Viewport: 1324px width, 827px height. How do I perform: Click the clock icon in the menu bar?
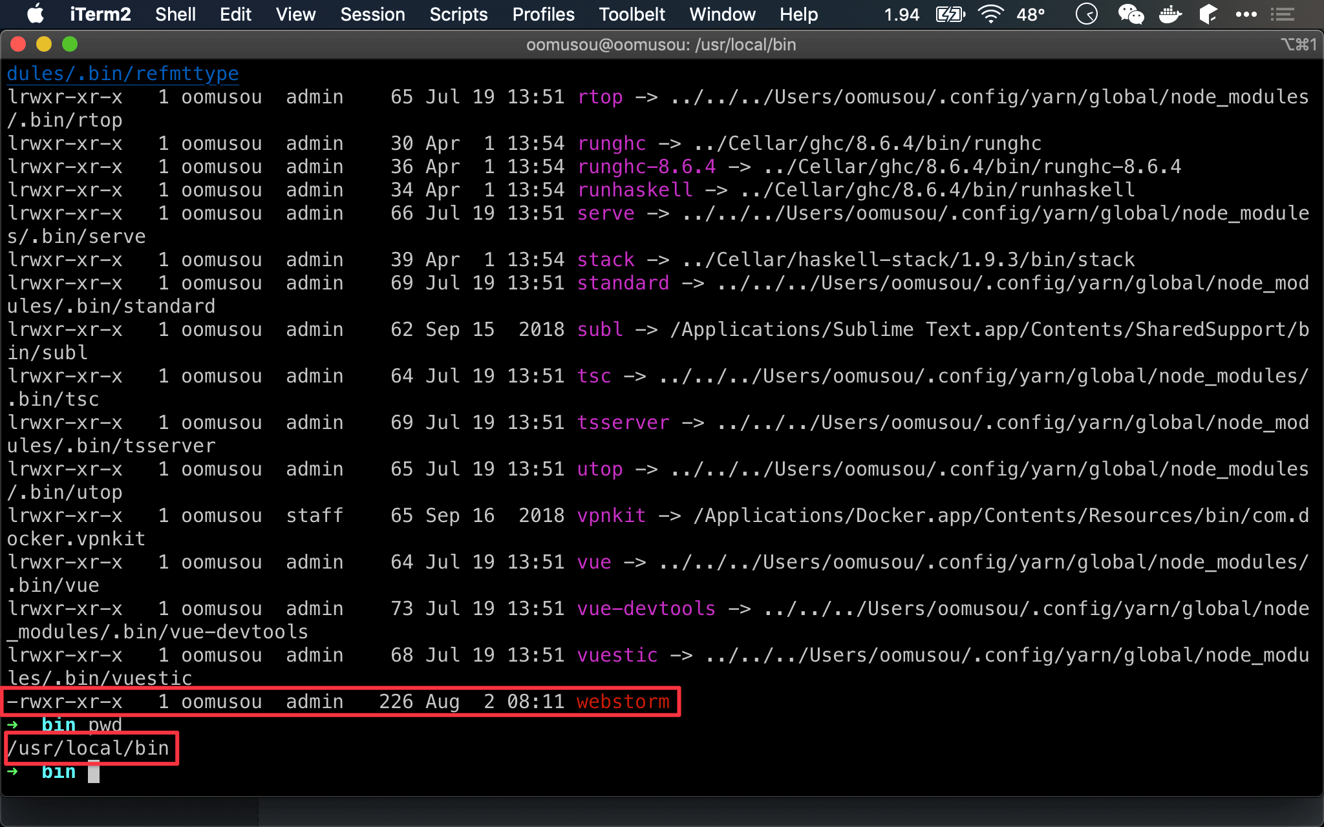click(1086, 14)
